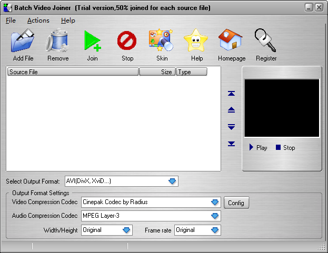Click the Add File toolbar icon
The height and width of the screenshot is (253, 328).
point(23,41)
